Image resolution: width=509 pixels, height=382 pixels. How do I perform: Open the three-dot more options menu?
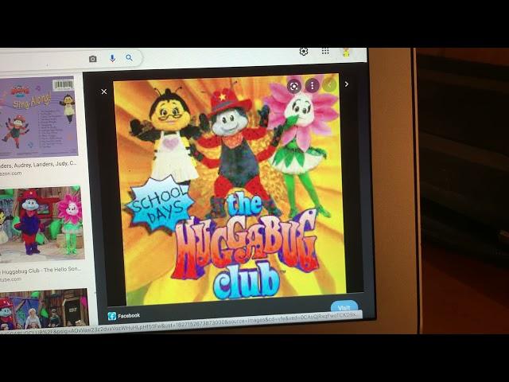[x=313, y=86]
